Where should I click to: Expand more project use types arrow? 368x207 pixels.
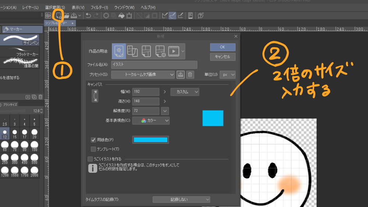[x=183, y=51]
